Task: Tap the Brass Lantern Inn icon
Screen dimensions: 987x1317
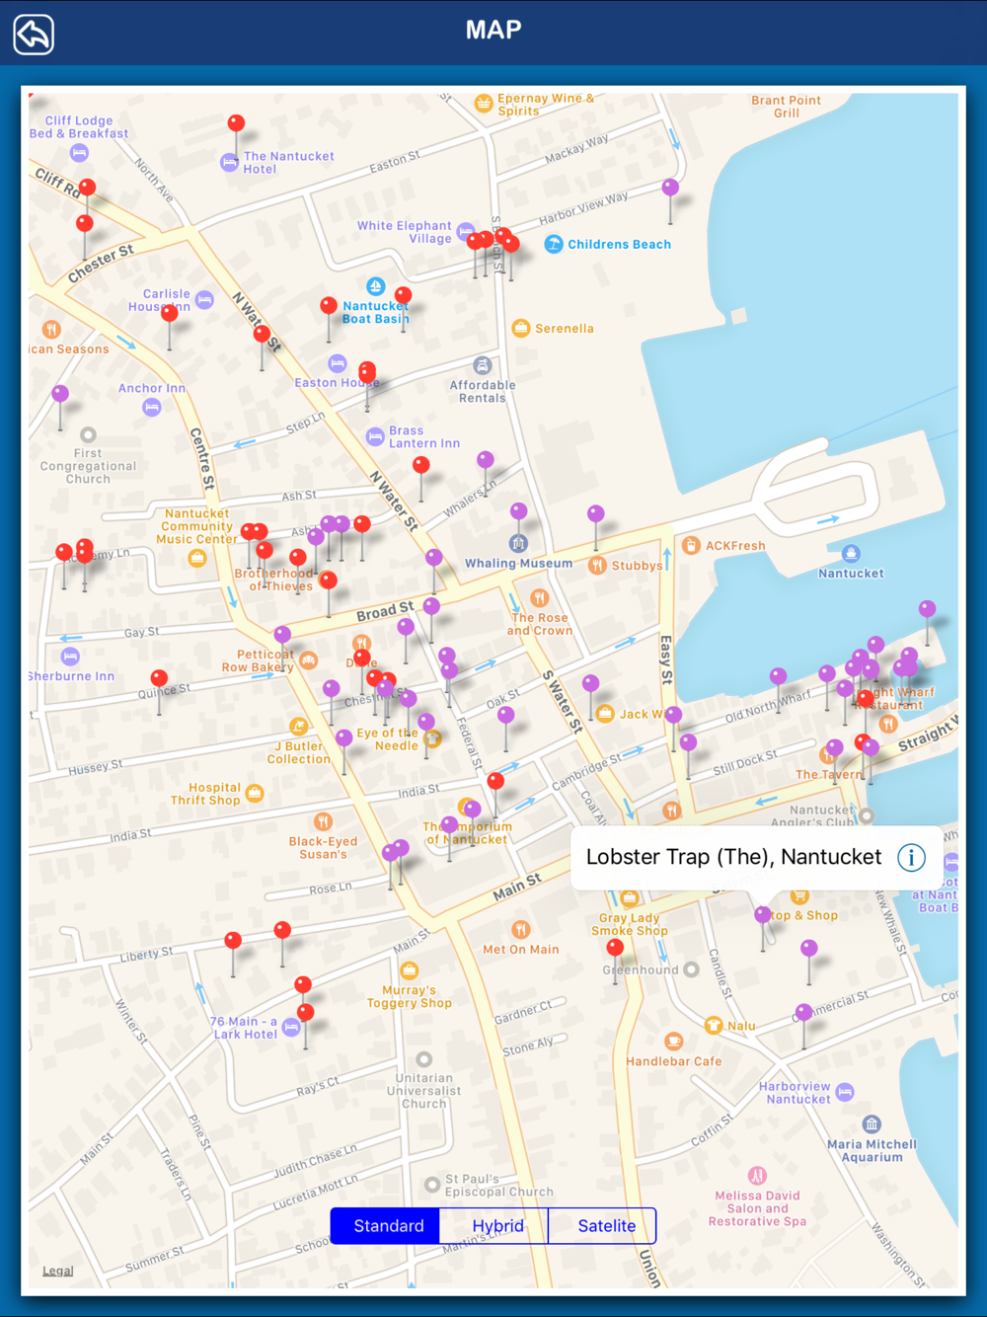Action: click(375, 436)
